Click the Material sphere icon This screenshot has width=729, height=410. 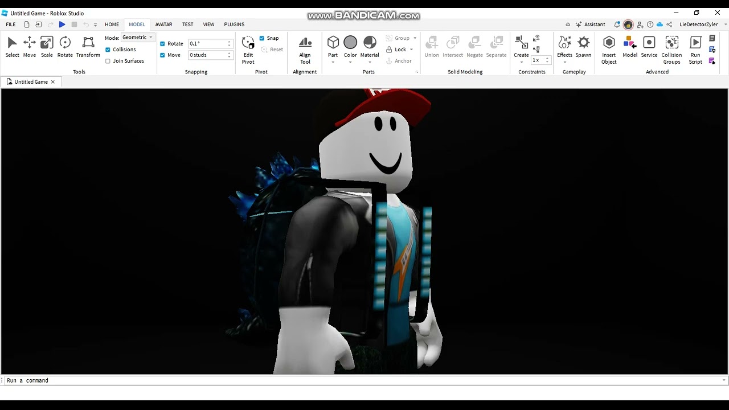point(370,43)
